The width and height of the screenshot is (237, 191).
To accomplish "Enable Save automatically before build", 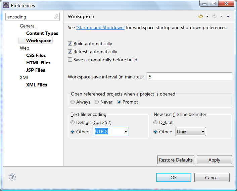I will tap(70, 60).
